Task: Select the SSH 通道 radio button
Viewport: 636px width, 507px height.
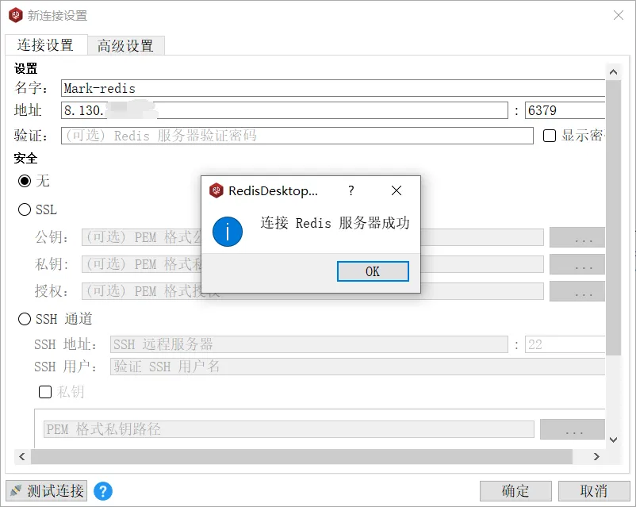Action: (26, 320)
